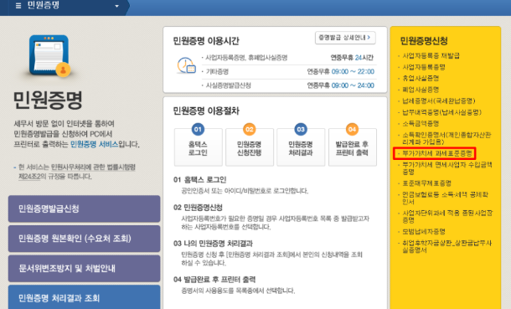Select 납부내역증명(납세사실증명) link

pos(441,112)
